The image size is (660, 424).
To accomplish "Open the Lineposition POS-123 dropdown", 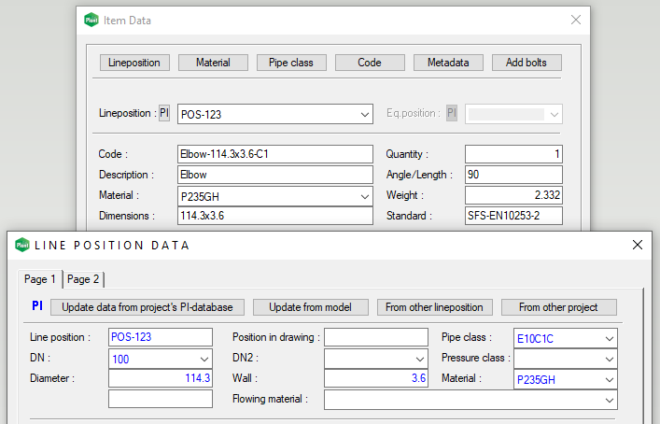I will [x=365, y=114].
